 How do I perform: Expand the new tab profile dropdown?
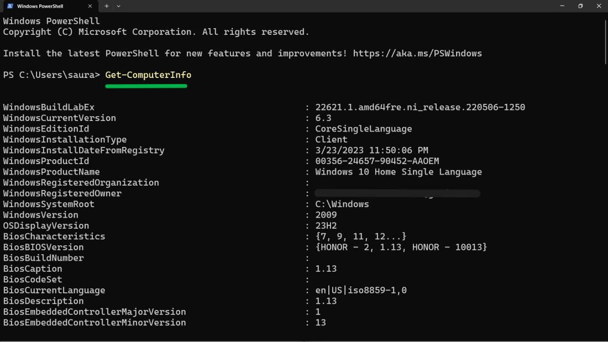(119, 6)
